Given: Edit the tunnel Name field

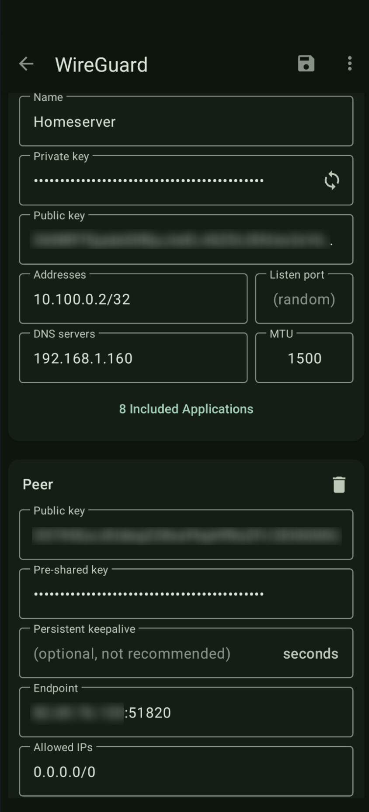Looking at the screenshot, I should tap(186, 122).
